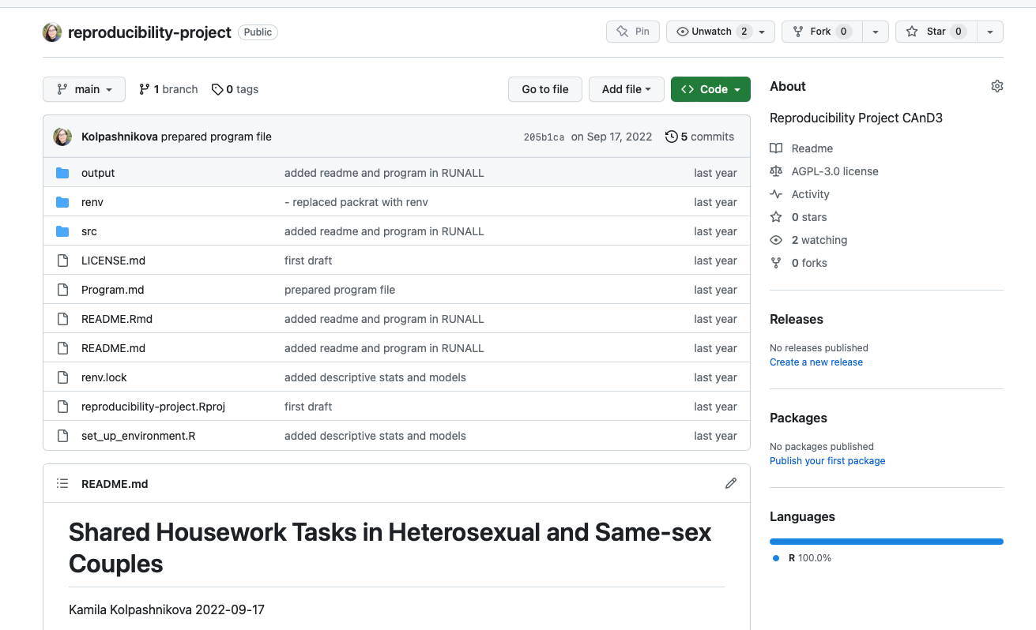Open renv.lock file
1036x630 pixels.
[x=104, y=377]
